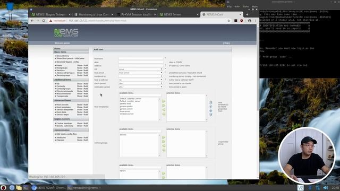Viewport: 340px width, 191px height.
Task: Switch to the Monitoring a Linux tab
Action: pyautogui.click(x=93, y=14)
